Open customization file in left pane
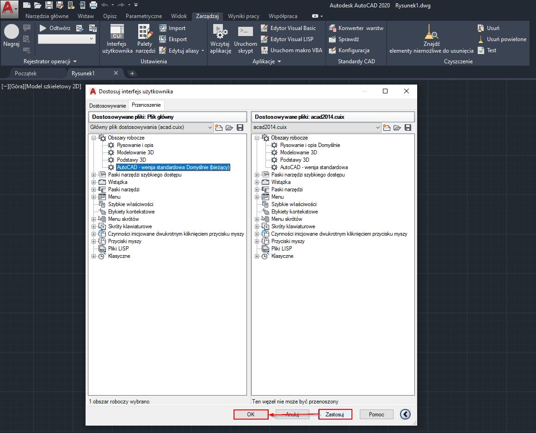This screenshot has width=536, height=433. tap(229, 128)
